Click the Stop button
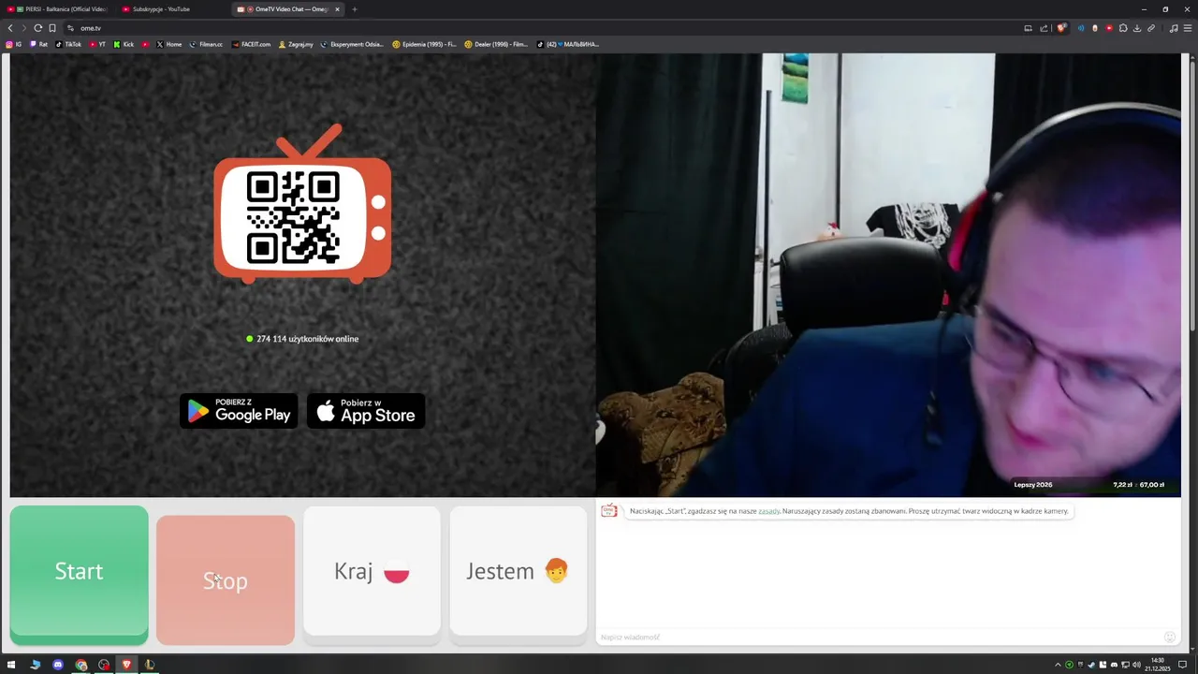 [x=226, y=579]
